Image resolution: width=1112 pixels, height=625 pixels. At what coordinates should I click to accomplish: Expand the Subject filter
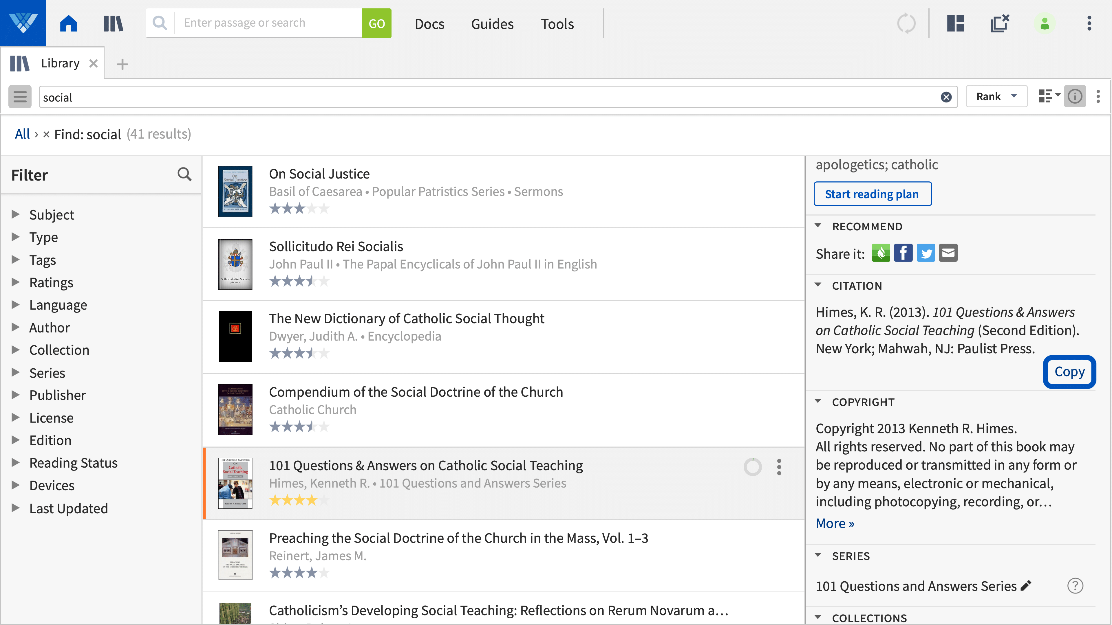(16, 214)
